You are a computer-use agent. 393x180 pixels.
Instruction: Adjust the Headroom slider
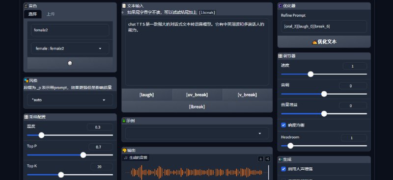[324, 146]
